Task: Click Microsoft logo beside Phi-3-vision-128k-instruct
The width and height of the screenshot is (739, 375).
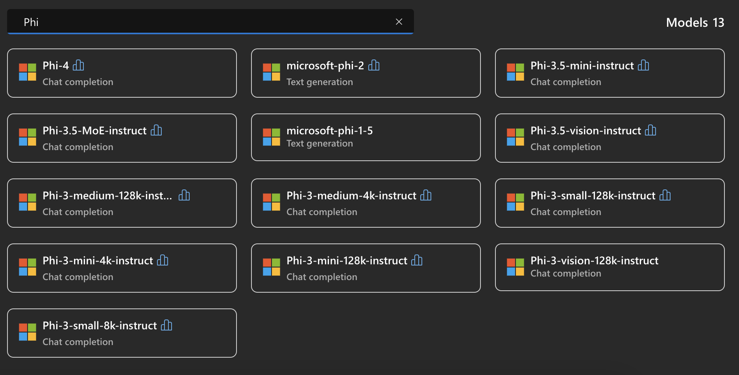Action: click(x=515, y=267)
